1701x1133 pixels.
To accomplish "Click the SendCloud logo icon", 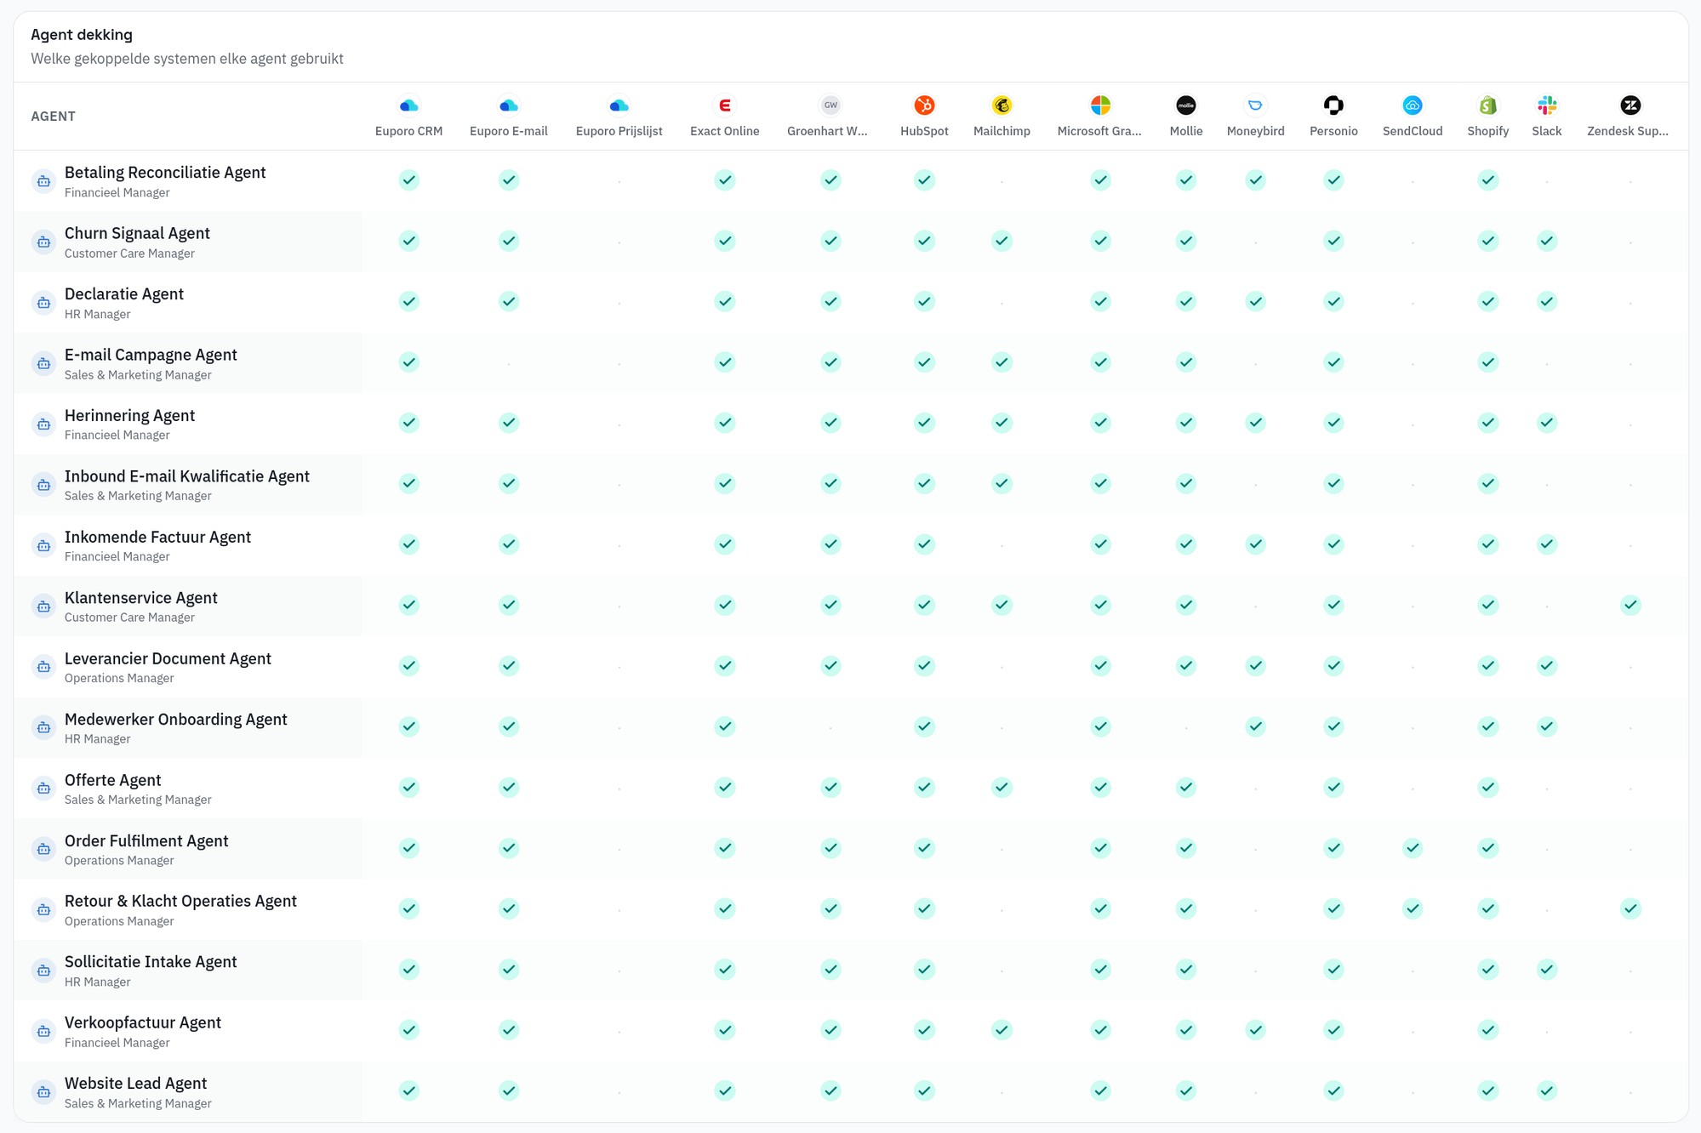I will pos(1412,105).
